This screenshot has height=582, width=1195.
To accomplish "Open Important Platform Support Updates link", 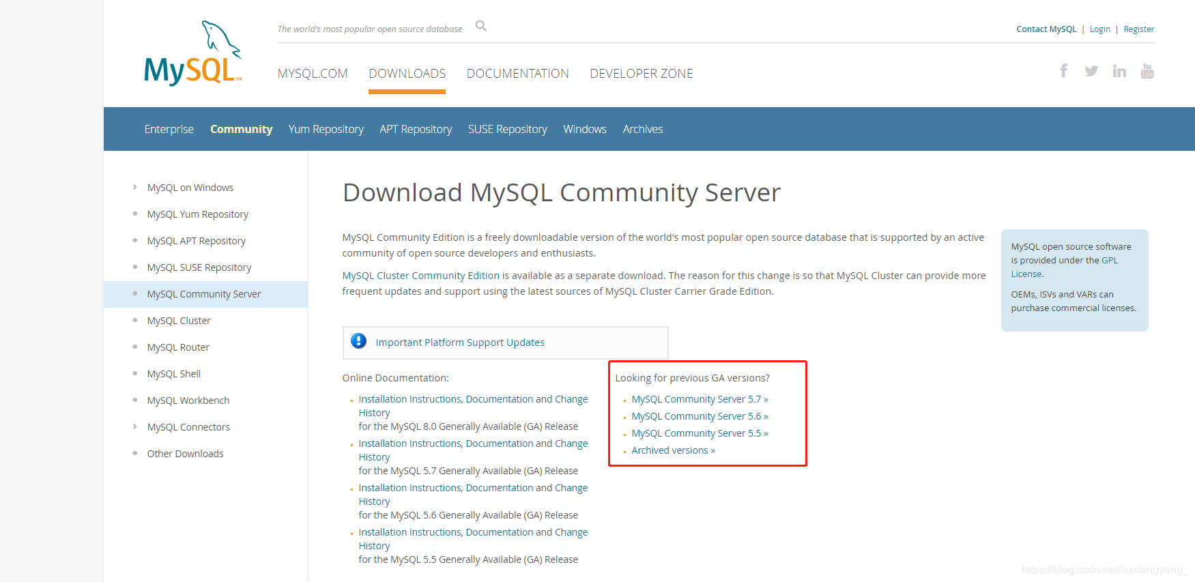I will [460, 343].
